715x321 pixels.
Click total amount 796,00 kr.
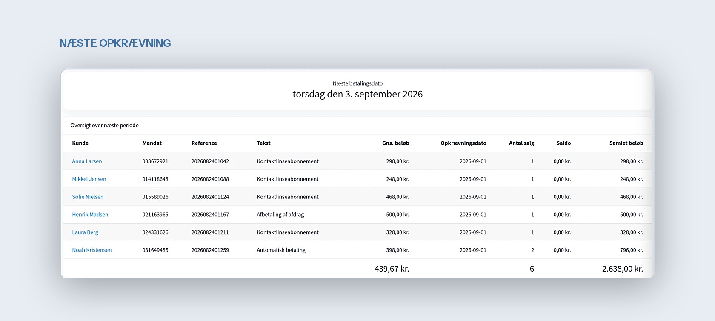[x=631, y=250]
